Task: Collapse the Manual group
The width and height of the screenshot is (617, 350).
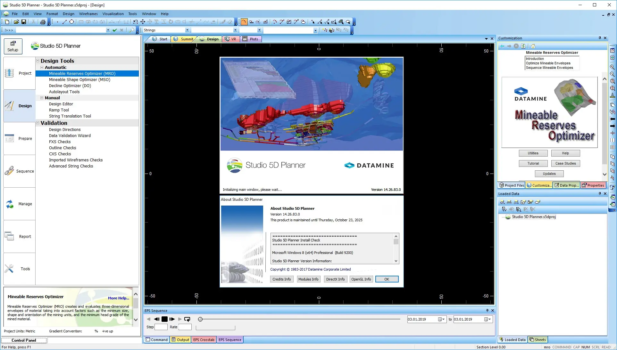Action: pyautogui.click(x=42, y=98)
